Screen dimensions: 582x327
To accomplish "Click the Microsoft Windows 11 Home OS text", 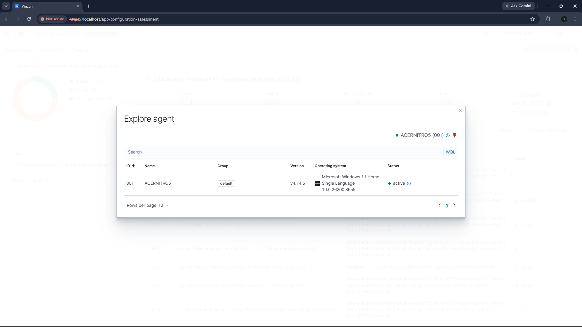I will [x=350, y=183].
